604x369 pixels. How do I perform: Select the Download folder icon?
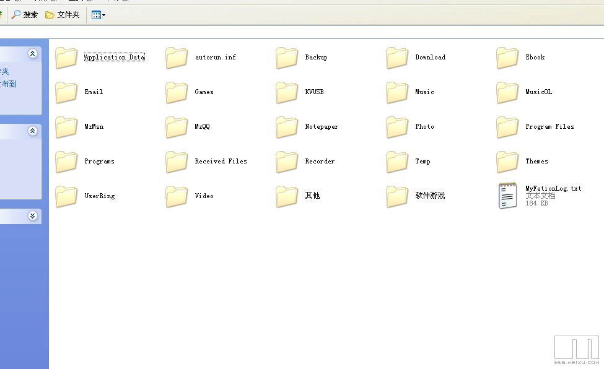click(397, 58)
